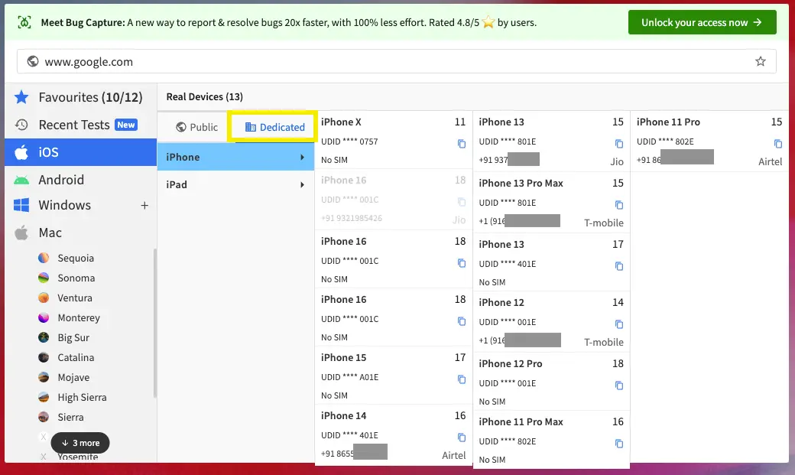
Task: Show 3 more macOS versions
Action: 80,443
